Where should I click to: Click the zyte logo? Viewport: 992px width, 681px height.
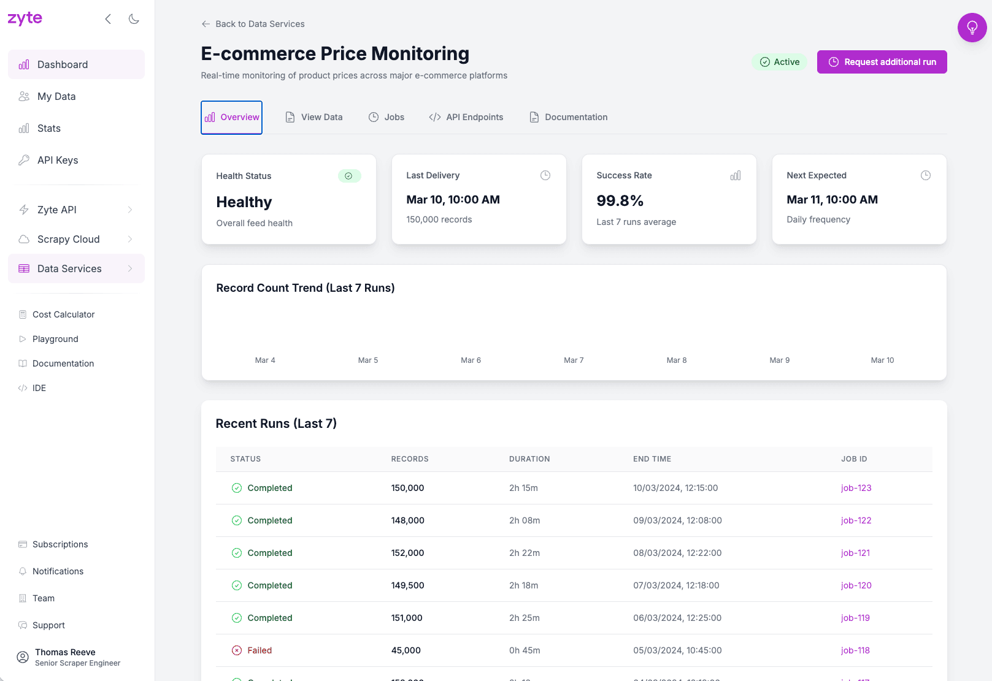tap(25, 18)
